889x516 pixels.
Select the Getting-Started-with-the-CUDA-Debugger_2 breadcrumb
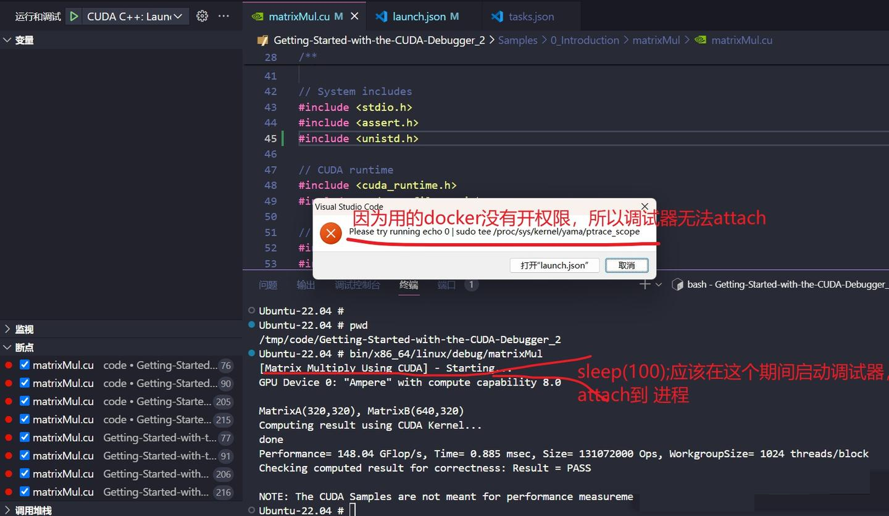[x=379, y=40]
